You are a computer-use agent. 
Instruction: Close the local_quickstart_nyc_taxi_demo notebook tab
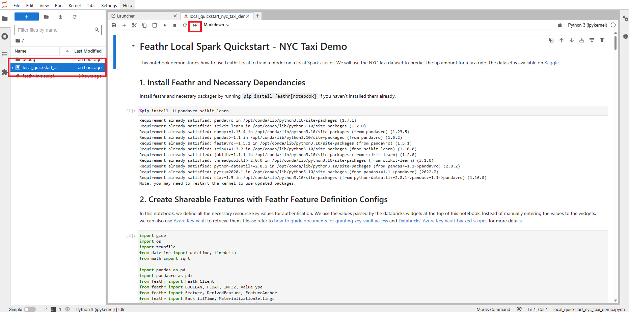click(x=248, y=16)
